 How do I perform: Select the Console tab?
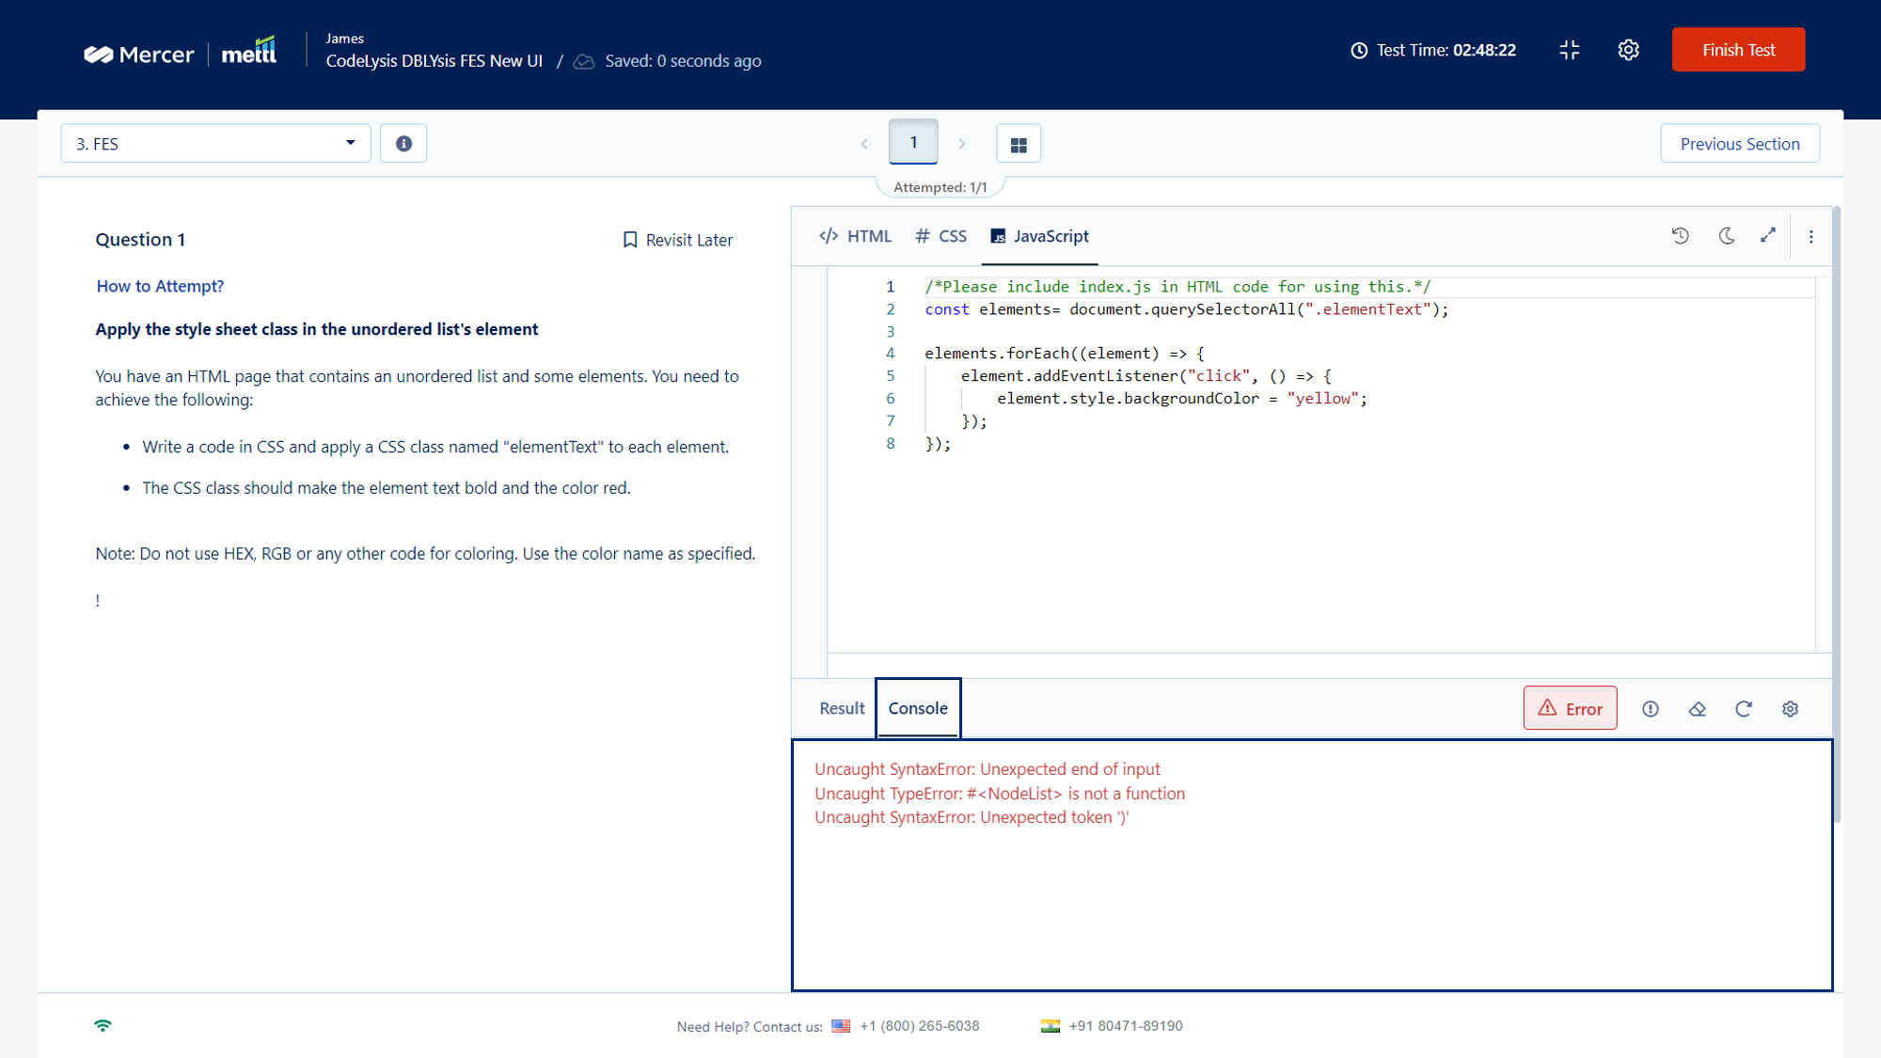tap(918, 708)
